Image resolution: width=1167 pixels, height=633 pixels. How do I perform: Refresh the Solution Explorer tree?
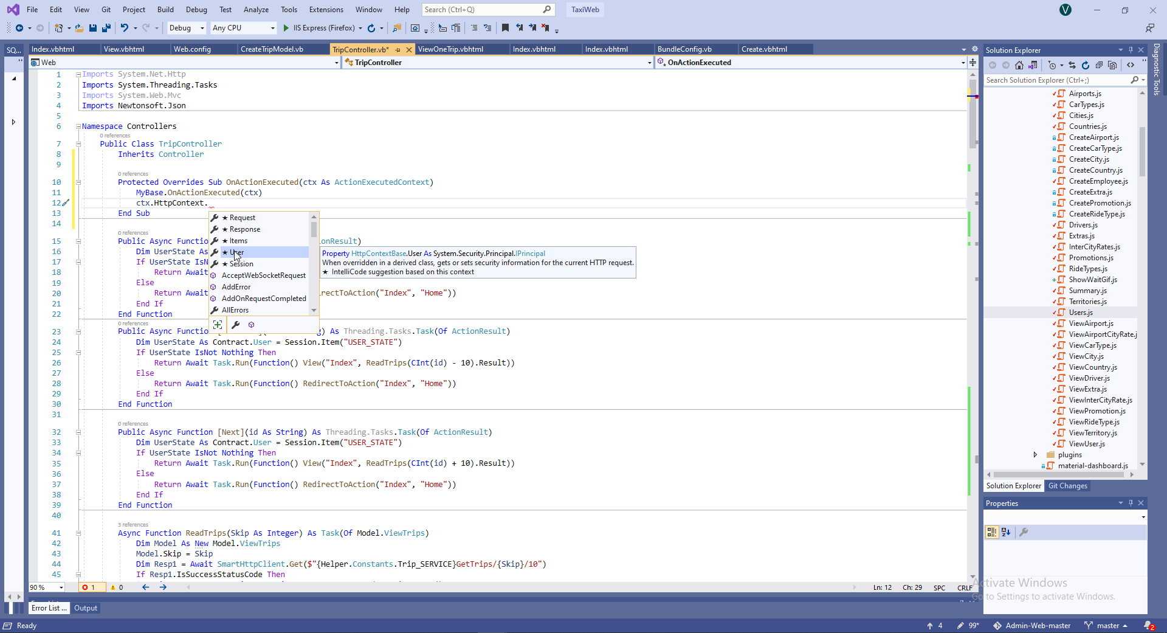(x=1086, y=65)
